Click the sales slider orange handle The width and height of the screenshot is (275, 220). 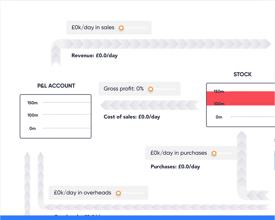coord(121,28)
